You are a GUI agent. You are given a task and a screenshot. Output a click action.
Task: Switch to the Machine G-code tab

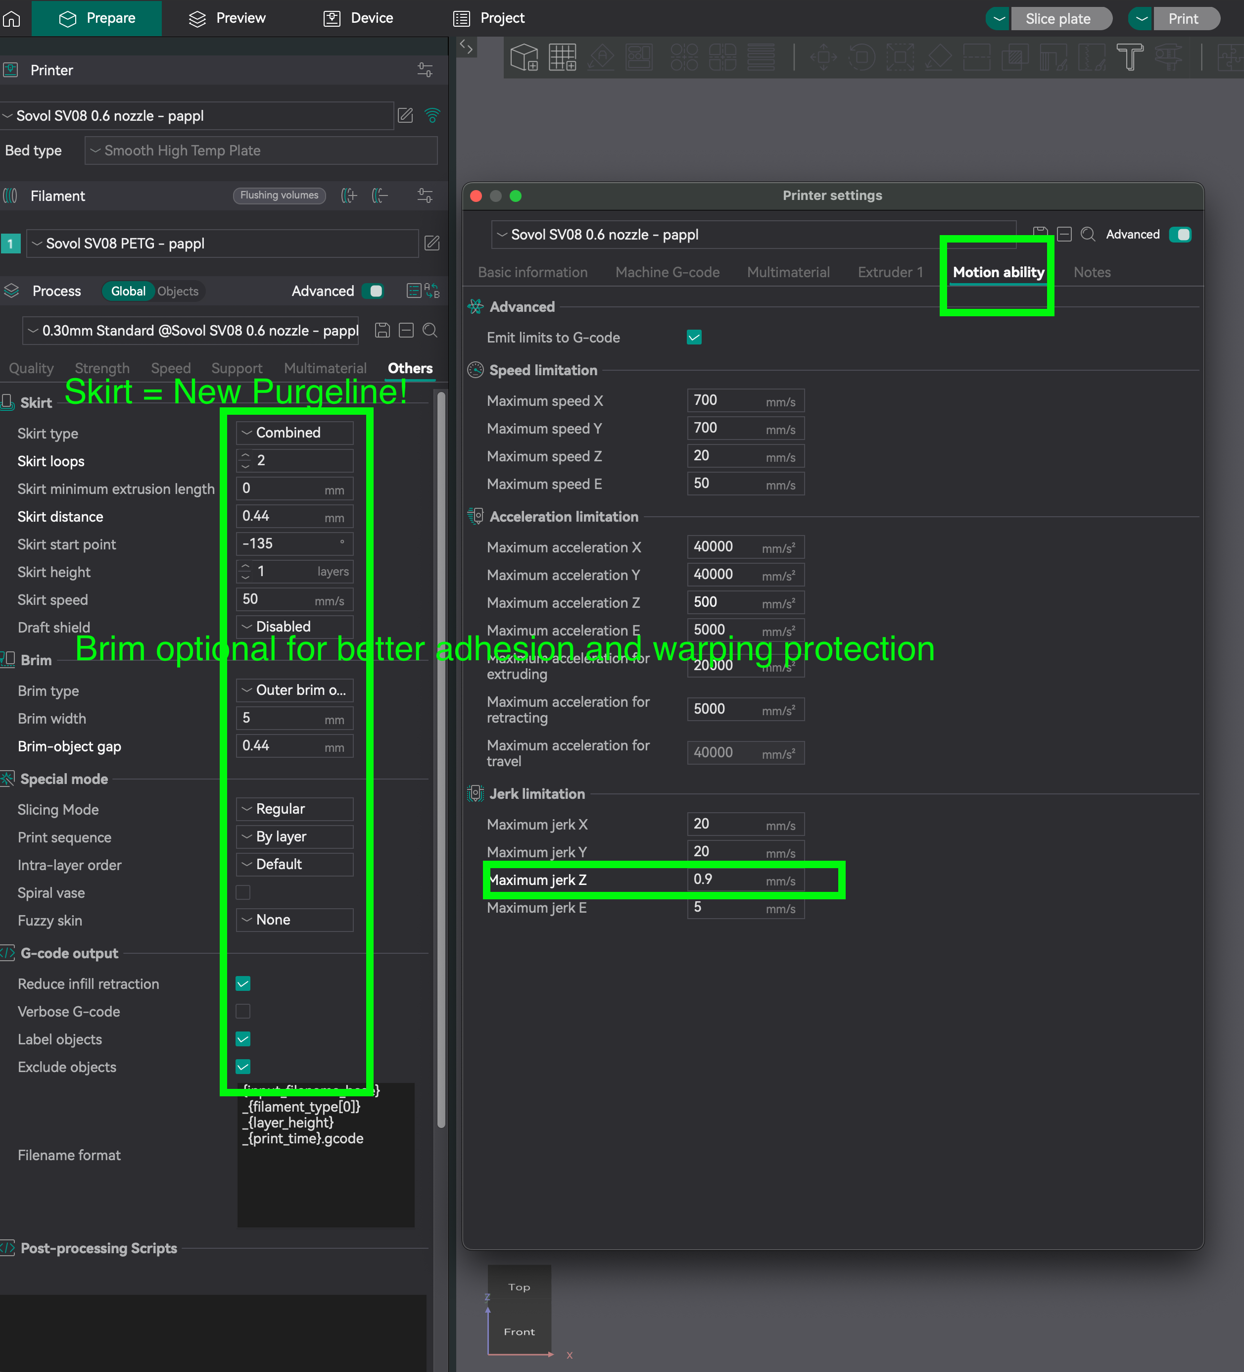click(667, 272)
